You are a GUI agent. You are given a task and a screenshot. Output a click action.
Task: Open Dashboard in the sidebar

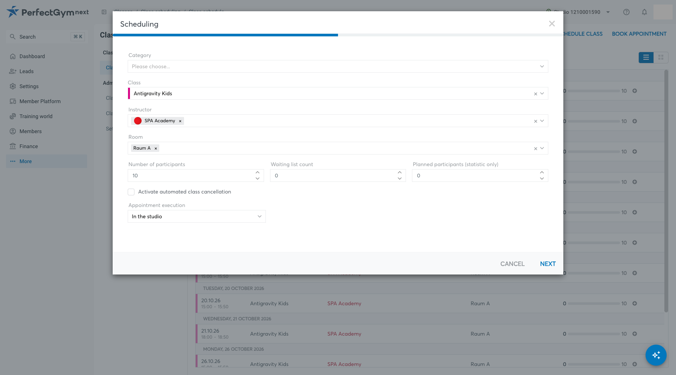tap(47, 56)
